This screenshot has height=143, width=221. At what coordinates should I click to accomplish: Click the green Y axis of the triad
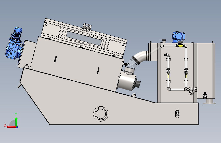point(16,122)
